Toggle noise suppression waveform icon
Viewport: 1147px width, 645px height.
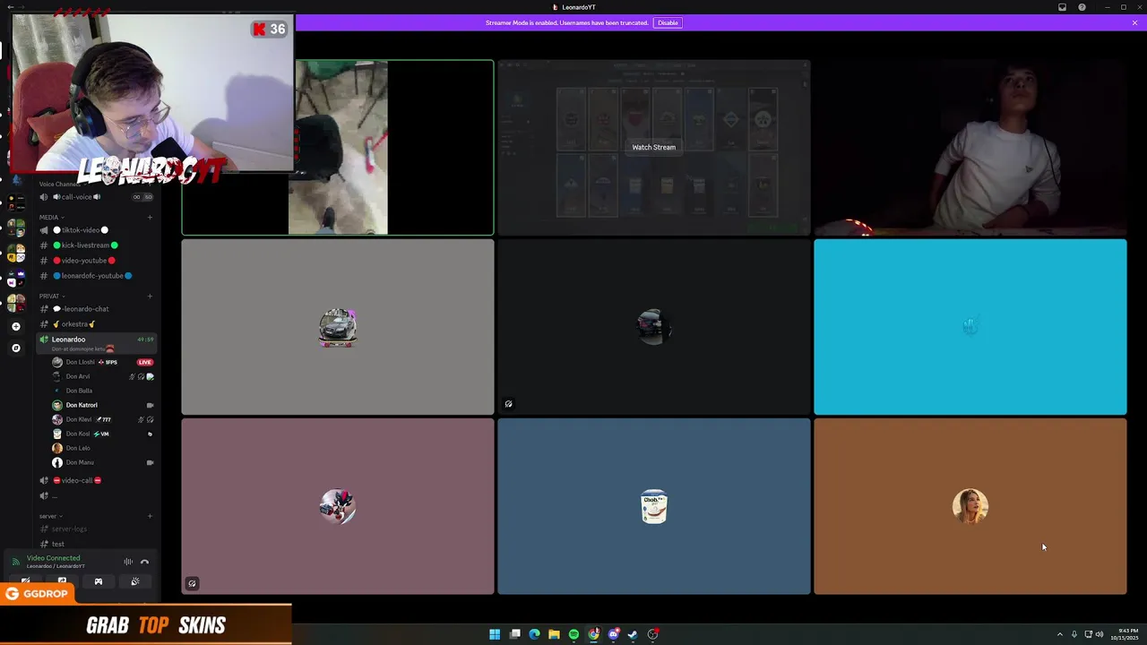pos(128,562)
